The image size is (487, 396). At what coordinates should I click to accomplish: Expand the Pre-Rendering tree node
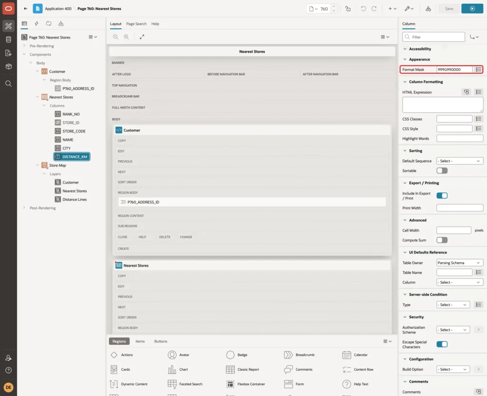click(x=24, y=46)
